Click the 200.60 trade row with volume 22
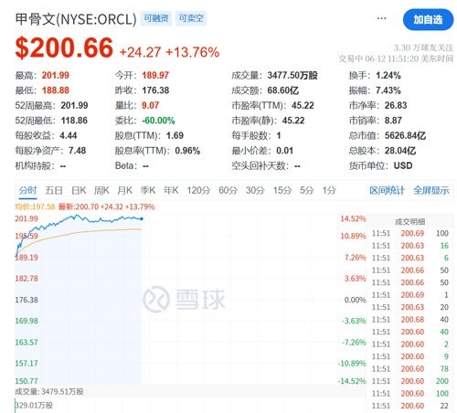Viewport: 457px width, 413px height. [x=410, y=406]
